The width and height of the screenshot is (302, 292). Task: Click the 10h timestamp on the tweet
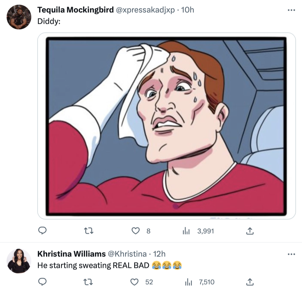pos(188,10)
